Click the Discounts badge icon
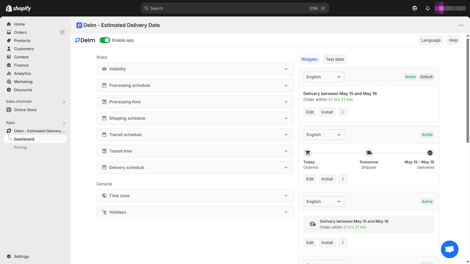 tap(9, 90)
